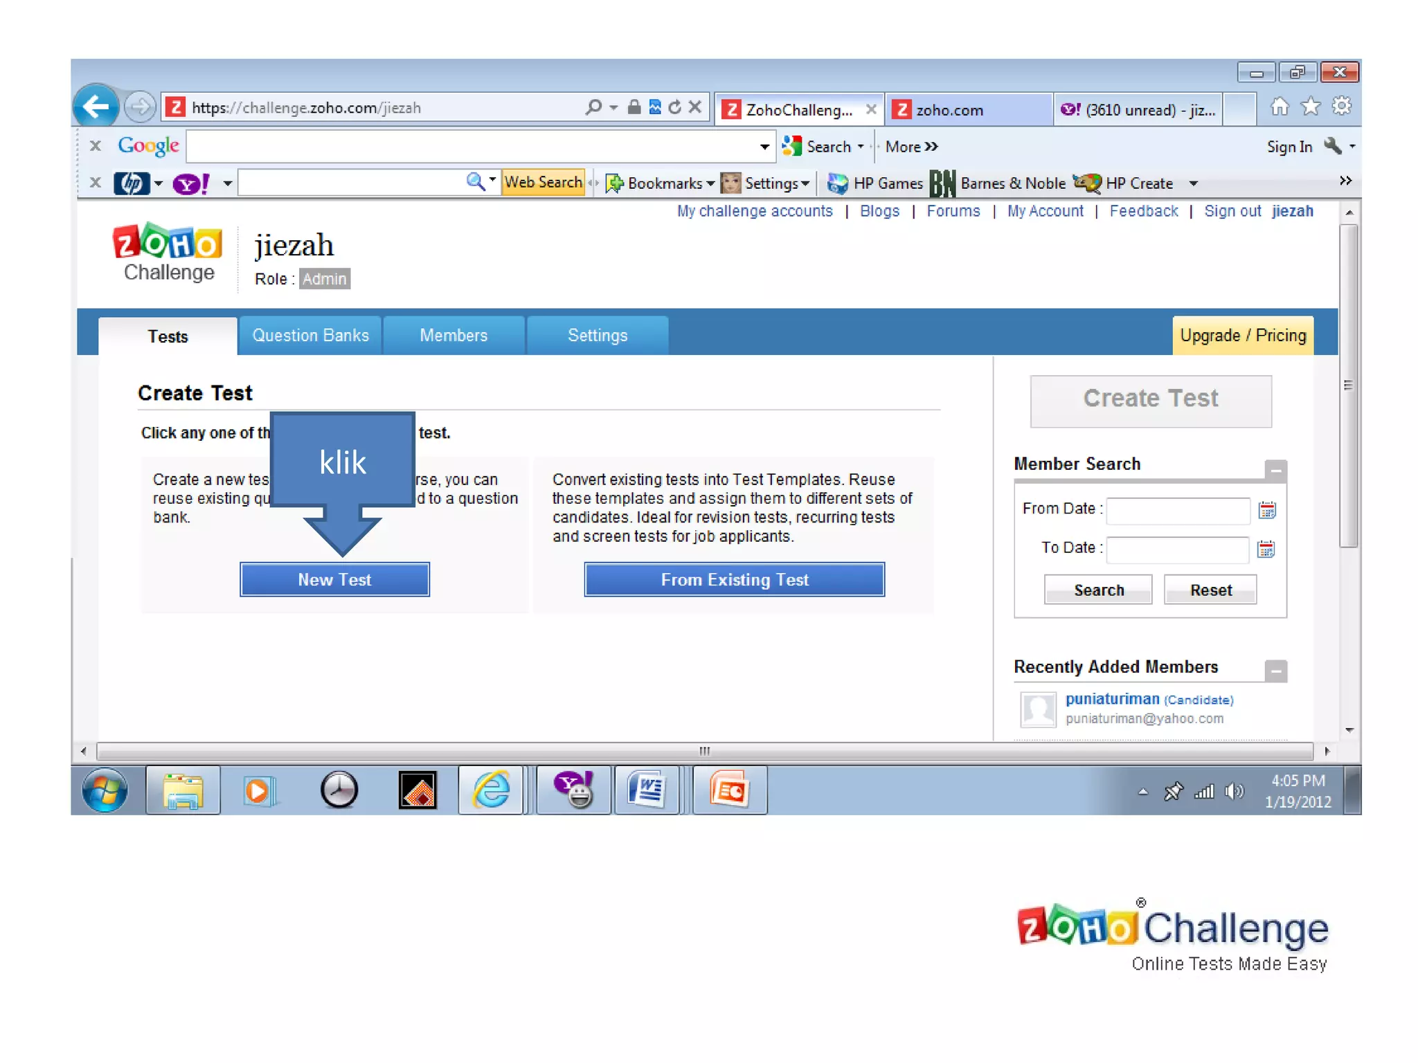Click the browser home icon
The height and width of the screenshot is (1063, 1418).
[x=1280, y=107]
